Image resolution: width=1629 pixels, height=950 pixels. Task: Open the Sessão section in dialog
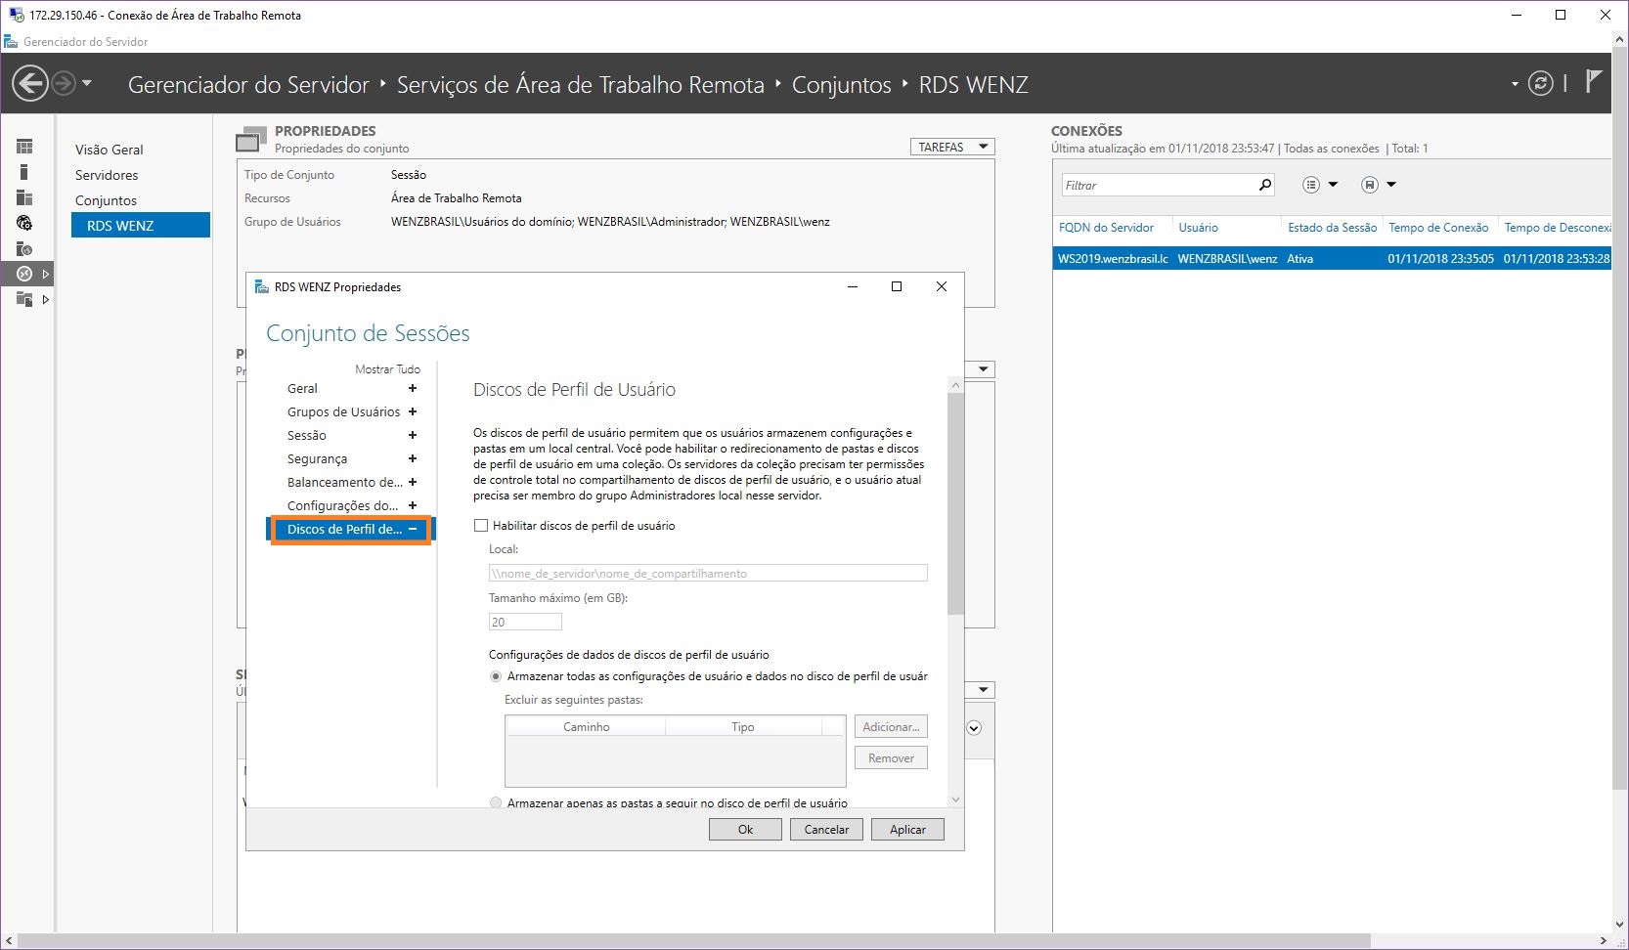coord(306,435)
